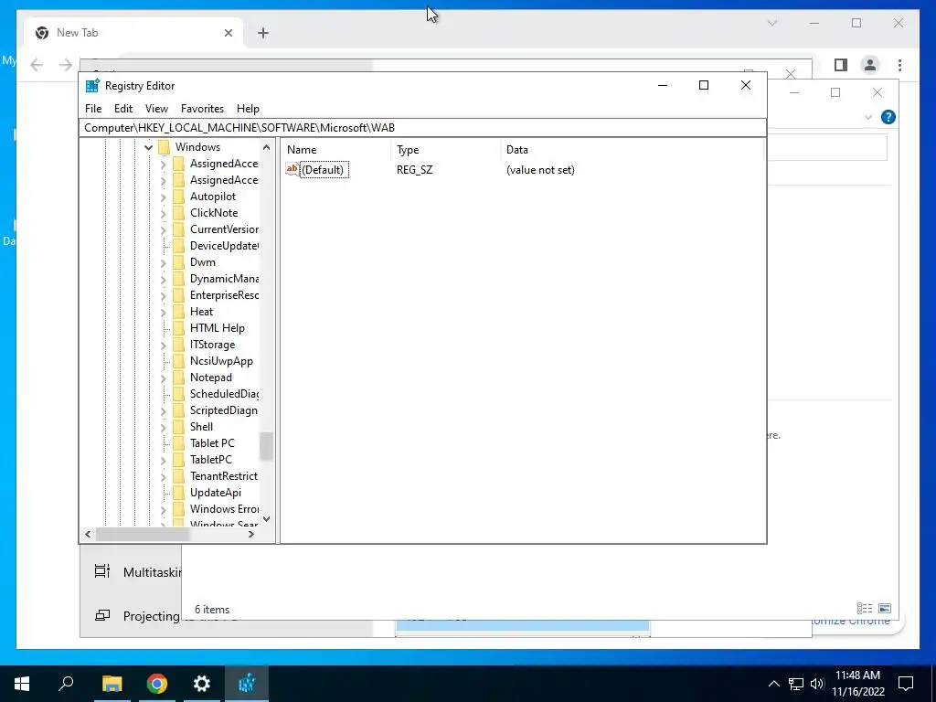Open the View menu in Registry Editor
Image resolution: width=936 pixels, height=702 pixels.
click(156, 109)
